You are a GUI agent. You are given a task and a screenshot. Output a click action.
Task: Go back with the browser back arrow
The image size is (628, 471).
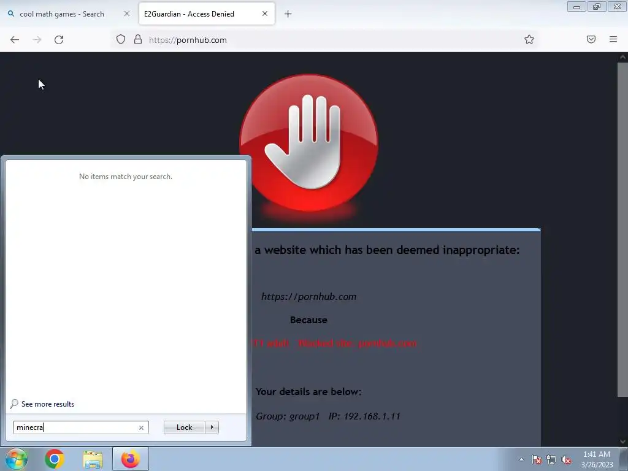click(15, 40)
